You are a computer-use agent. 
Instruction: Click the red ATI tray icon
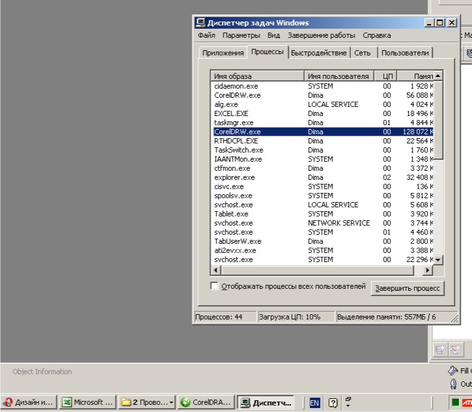pos(467,402)
